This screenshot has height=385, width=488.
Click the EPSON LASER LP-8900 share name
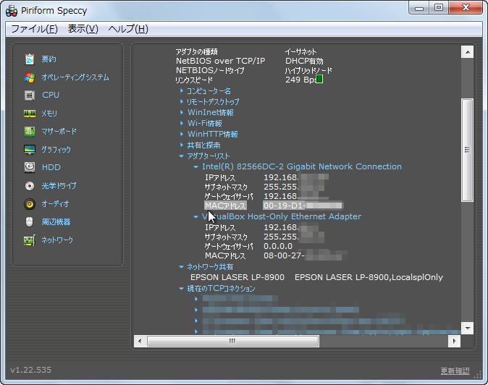[237, 277]
